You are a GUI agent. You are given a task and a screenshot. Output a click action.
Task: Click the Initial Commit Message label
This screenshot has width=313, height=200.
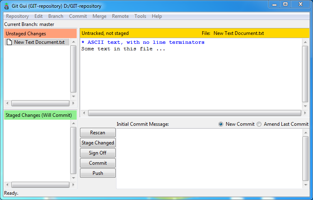click(x=143, y=124)
